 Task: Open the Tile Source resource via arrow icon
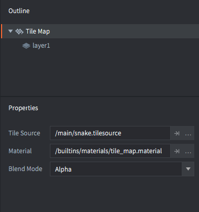pyautogui.click(x=177, y=133)
